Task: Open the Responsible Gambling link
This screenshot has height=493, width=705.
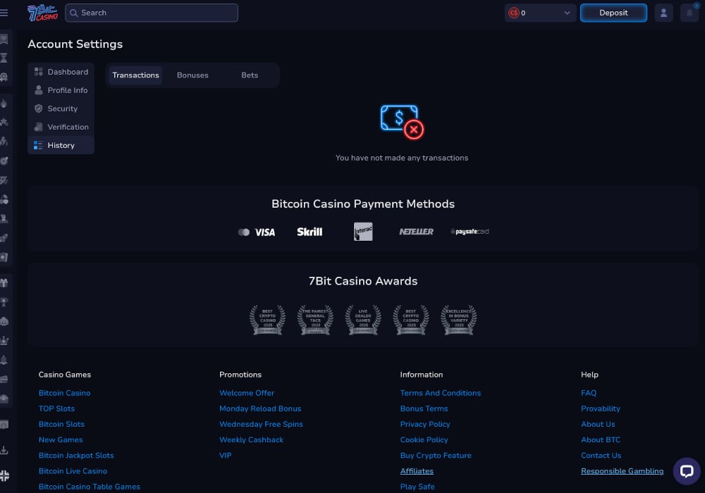Action: 622,471
